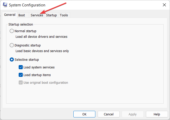Click the Startup selection group heading
Screen dimensions: 170x120
21,24
